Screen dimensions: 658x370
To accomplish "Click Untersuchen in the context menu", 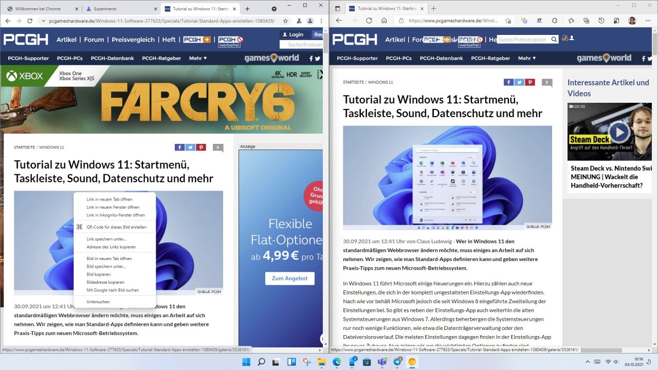I will click(115, 302).
